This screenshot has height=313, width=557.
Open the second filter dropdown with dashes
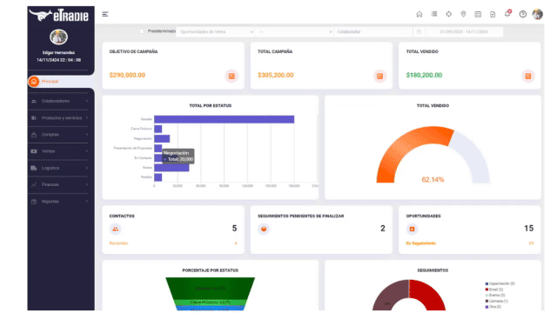[x=294, y=31]
